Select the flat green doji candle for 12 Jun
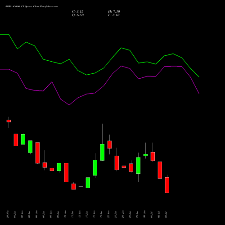The image size is (225, 225). (x=81, y=186)
